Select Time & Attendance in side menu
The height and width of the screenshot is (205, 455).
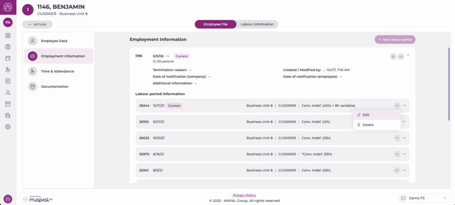click(x=57, y=71)
